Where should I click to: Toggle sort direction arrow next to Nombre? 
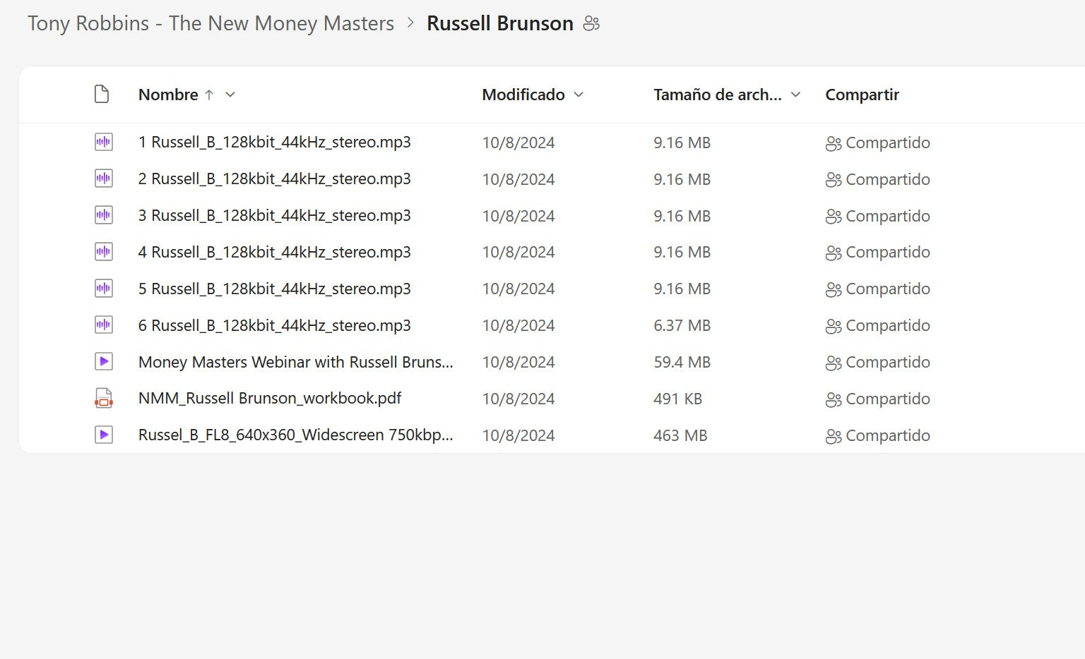click(x=209, y=95)
